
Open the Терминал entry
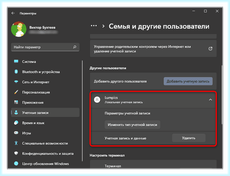click(153, 164)
